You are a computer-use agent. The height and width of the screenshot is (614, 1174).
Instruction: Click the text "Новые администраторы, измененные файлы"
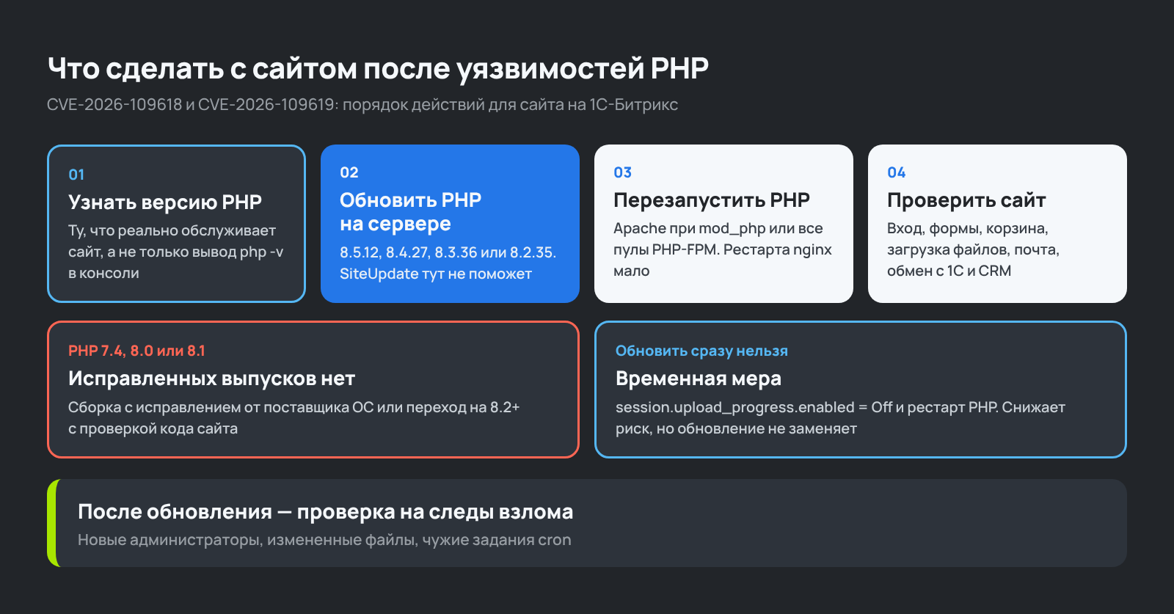324,540
